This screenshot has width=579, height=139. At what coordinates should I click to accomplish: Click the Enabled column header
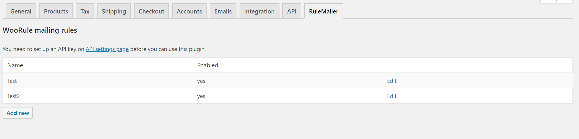(x=208, y=65)
